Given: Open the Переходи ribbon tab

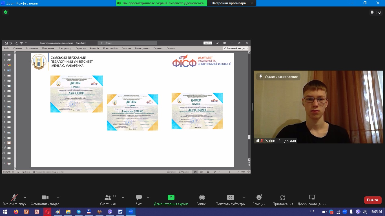Looking at the screenshot, I should pyautogui.click(x=81, y=48).
